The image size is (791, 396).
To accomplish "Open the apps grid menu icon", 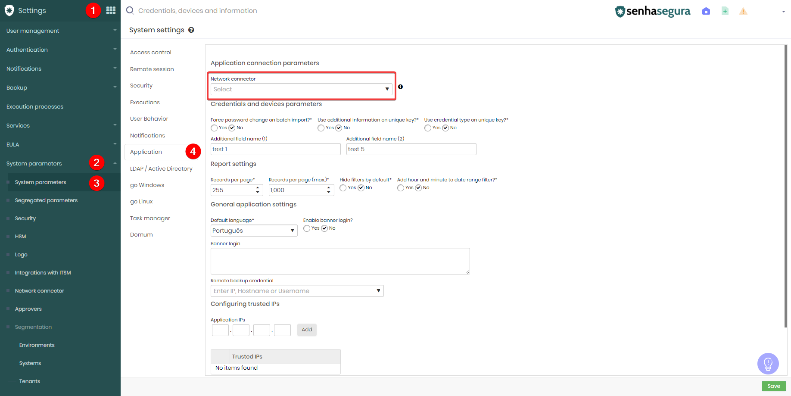I will [x=111, y=10].
